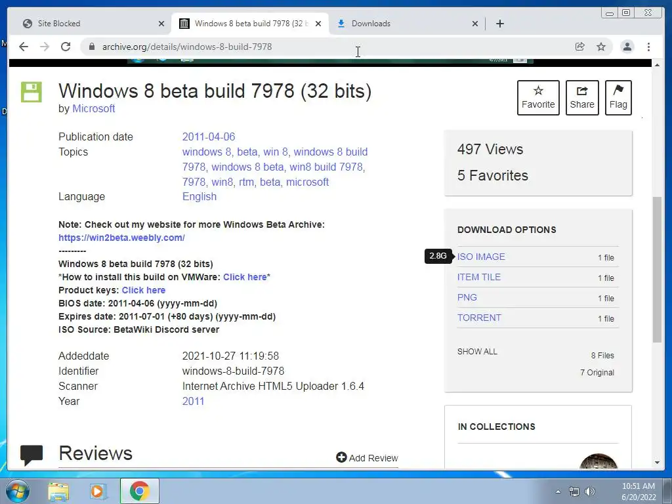This screenshot has height=504, width=672.
Task: Click the Share button on the item
Action: pyautogui.click(x=582, y=98)
